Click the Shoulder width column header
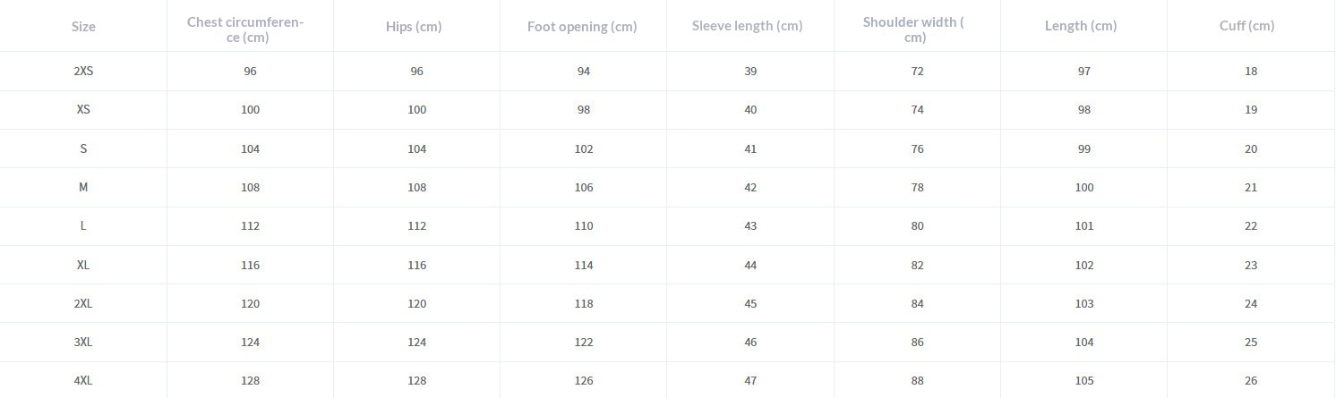 [913, 30]
